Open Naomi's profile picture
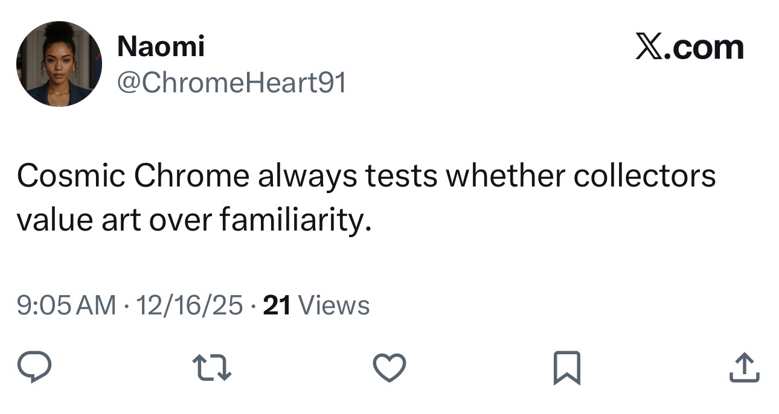 (59, 64)
